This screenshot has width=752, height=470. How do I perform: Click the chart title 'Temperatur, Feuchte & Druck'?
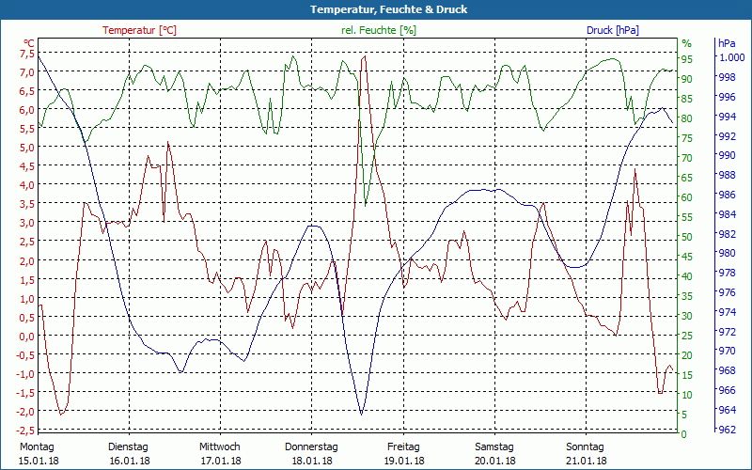(388, 9)
